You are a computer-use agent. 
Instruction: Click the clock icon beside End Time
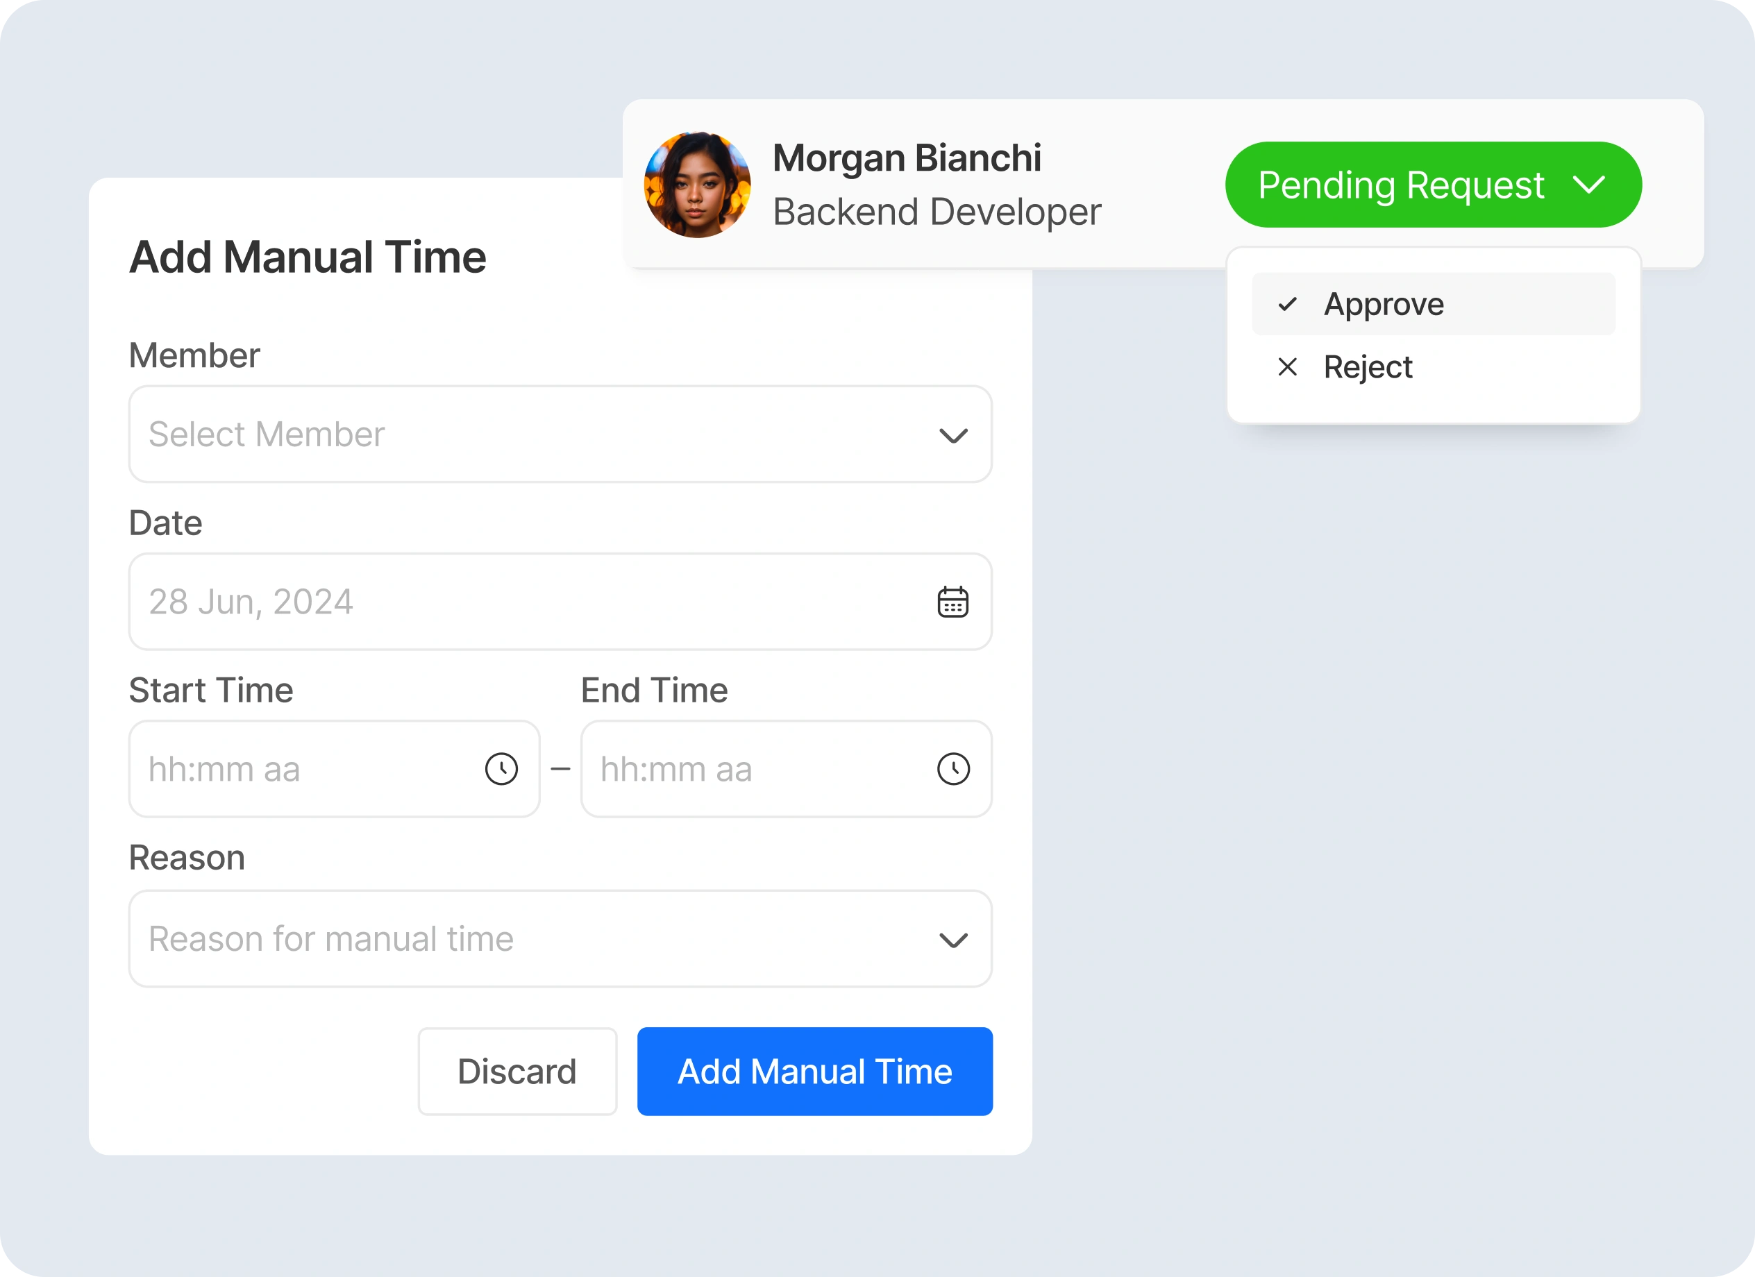pos(955,768)
